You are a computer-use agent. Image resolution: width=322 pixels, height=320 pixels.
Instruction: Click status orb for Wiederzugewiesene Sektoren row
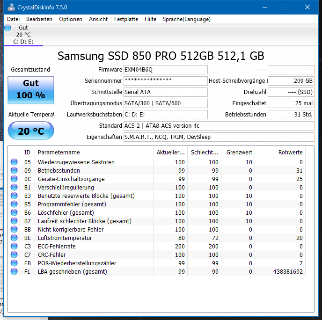[x=14, y=162]
